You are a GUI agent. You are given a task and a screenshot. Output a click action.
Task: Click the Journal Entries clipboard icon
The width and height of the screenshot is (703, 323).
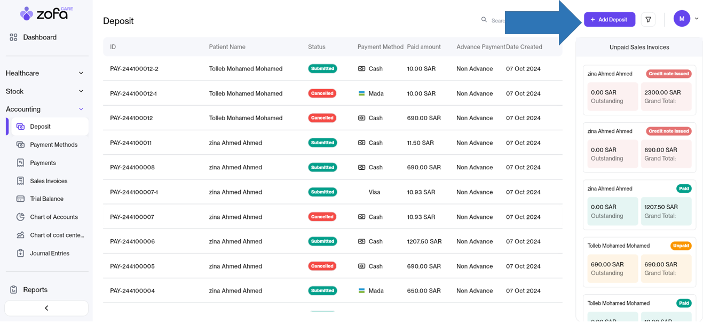coord(20,253)
